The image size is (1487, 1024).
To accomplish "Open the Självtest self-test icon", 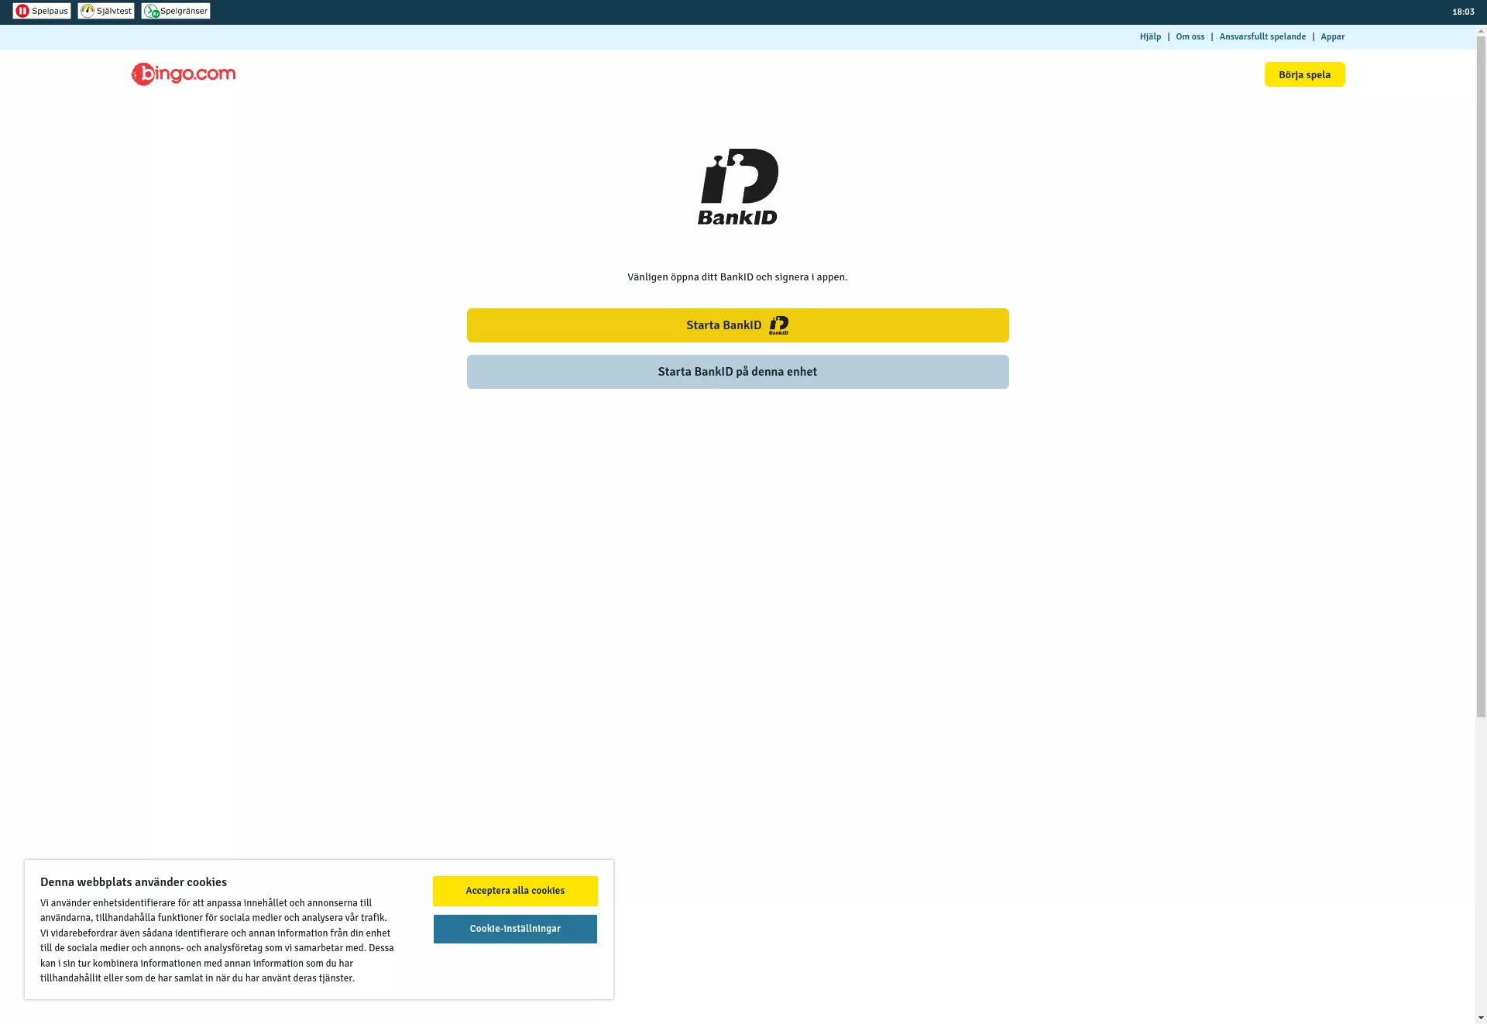I will pos(106,11).
